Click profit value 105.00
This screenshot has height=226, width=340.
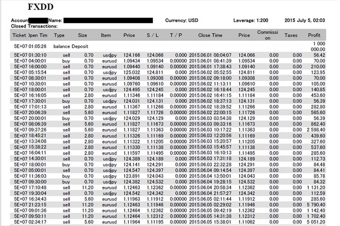(x=318, y=84)
